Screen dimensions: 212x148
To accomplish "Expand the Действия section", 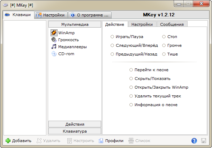I will click(x=75, y=124).
